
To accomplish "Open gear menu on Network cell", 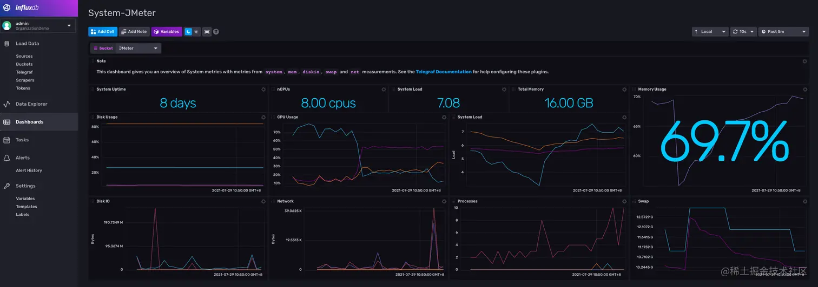I will coord(444,201).
